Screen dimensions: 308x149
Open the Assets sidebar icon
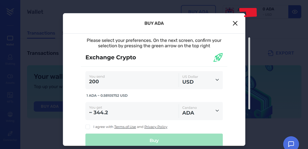tap(10, 78)
